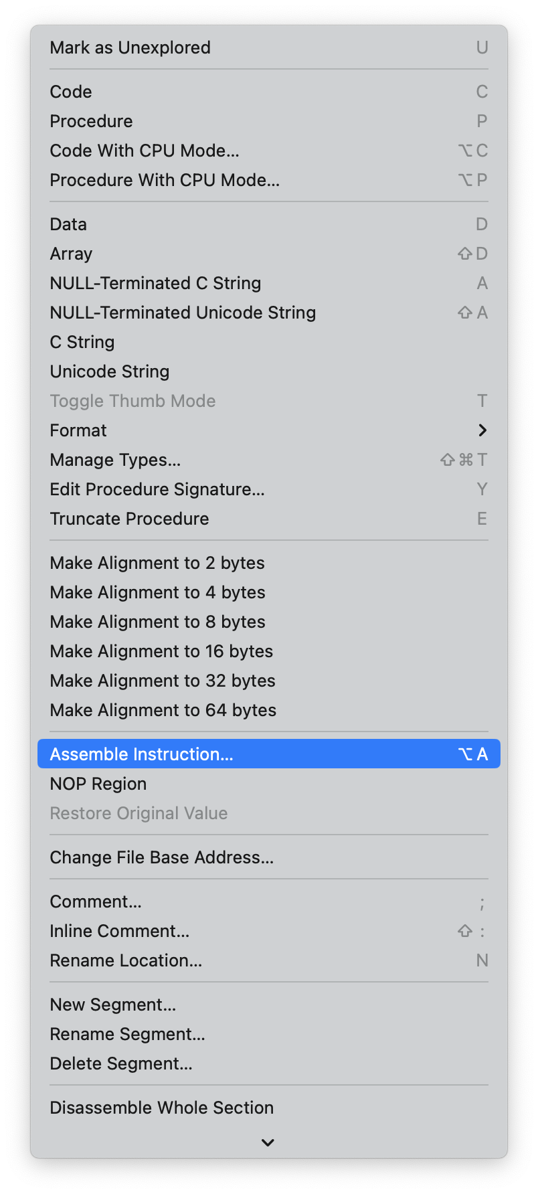Choose Disassemble Whole Section entry
Image resolution: width=538 pixels, height=1194 pixels.
(162, 1108)
